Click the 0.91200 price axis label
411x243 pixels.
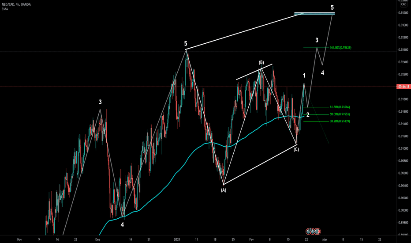(x=403, y=136)
